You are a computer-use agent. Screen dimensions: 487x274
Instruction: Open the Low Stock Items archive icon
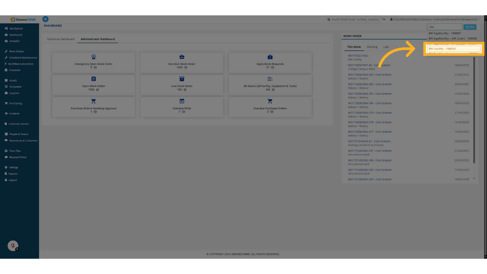coord(182,79)
